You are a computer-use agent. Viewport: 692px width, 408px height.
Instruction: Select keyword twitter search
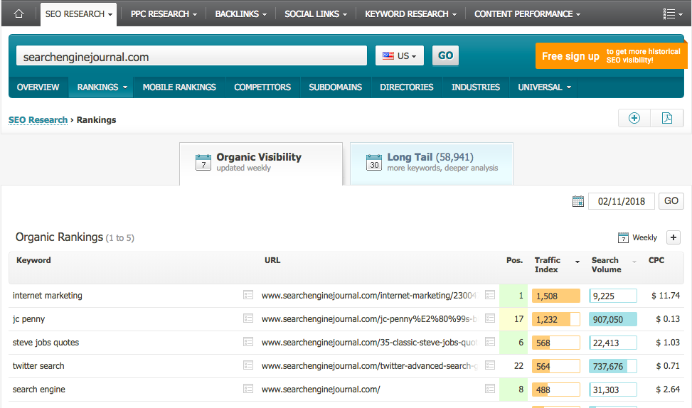point(38,365)
